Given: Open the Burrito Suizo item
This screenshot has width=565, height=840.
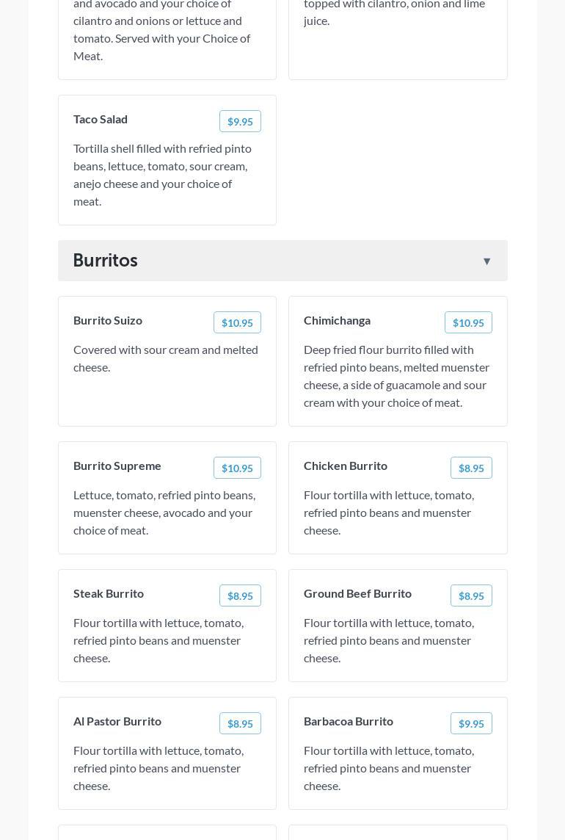Looking at the screenshot, I should (x=108, y=320).
